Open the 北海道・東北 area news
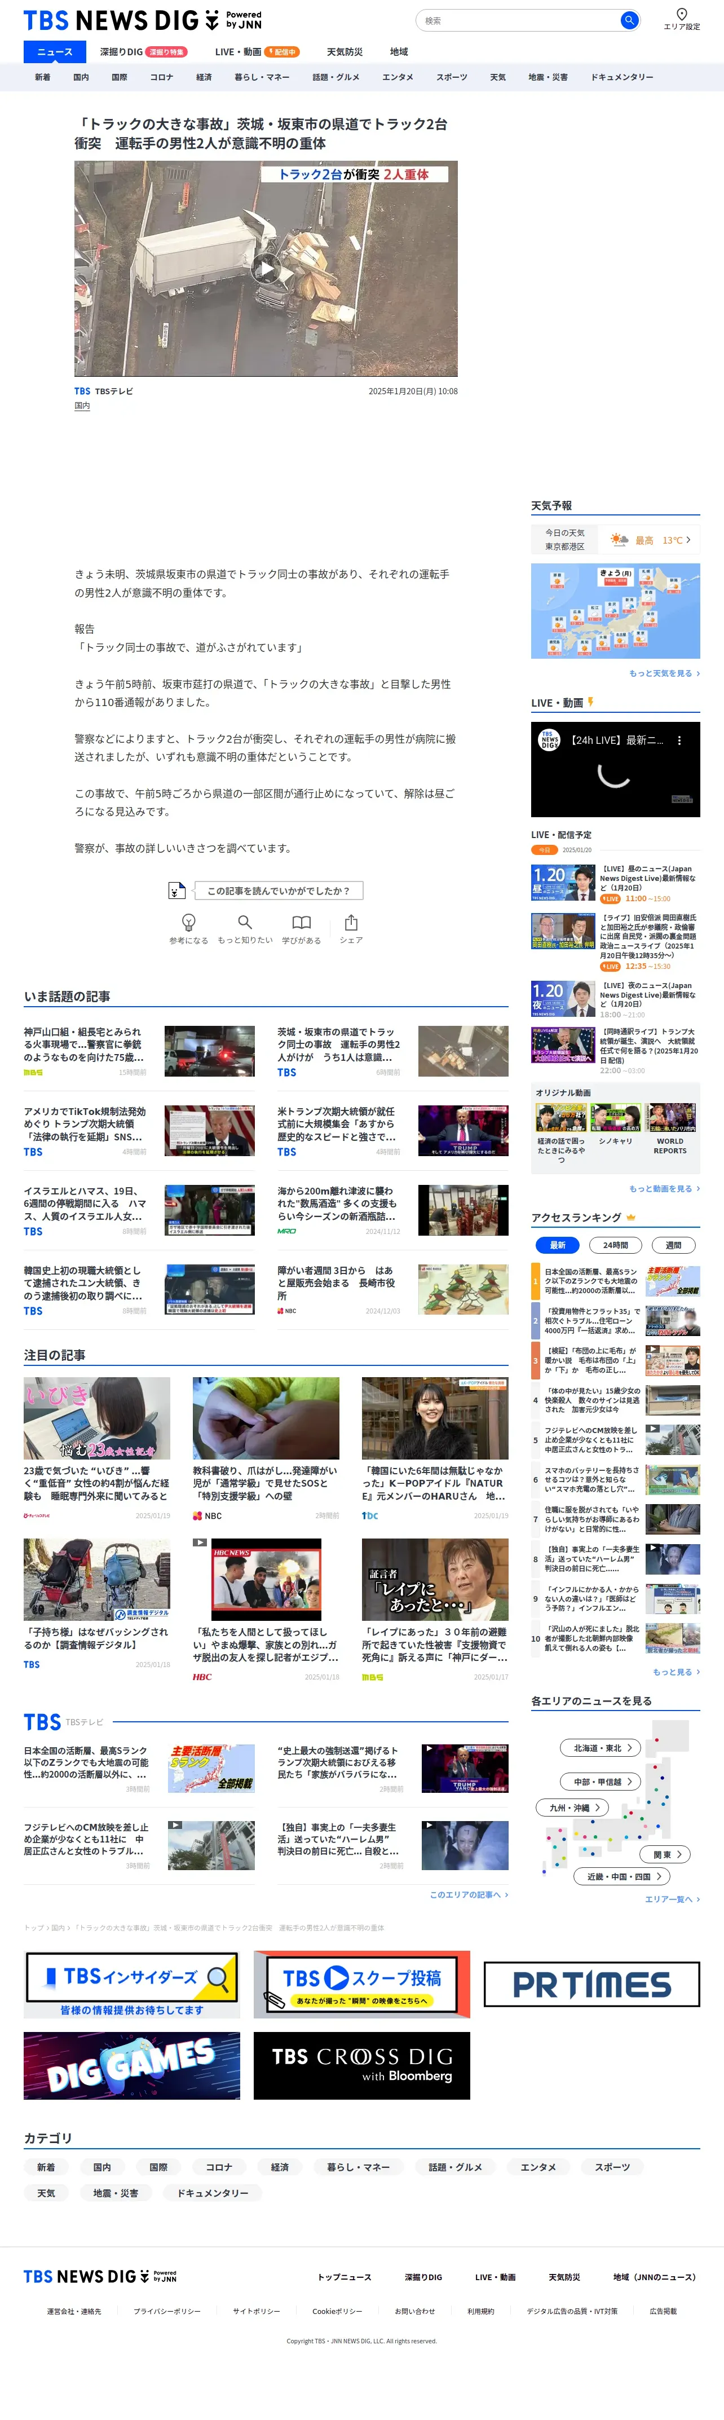The image size is (724, 2420). click(601, 1747)
